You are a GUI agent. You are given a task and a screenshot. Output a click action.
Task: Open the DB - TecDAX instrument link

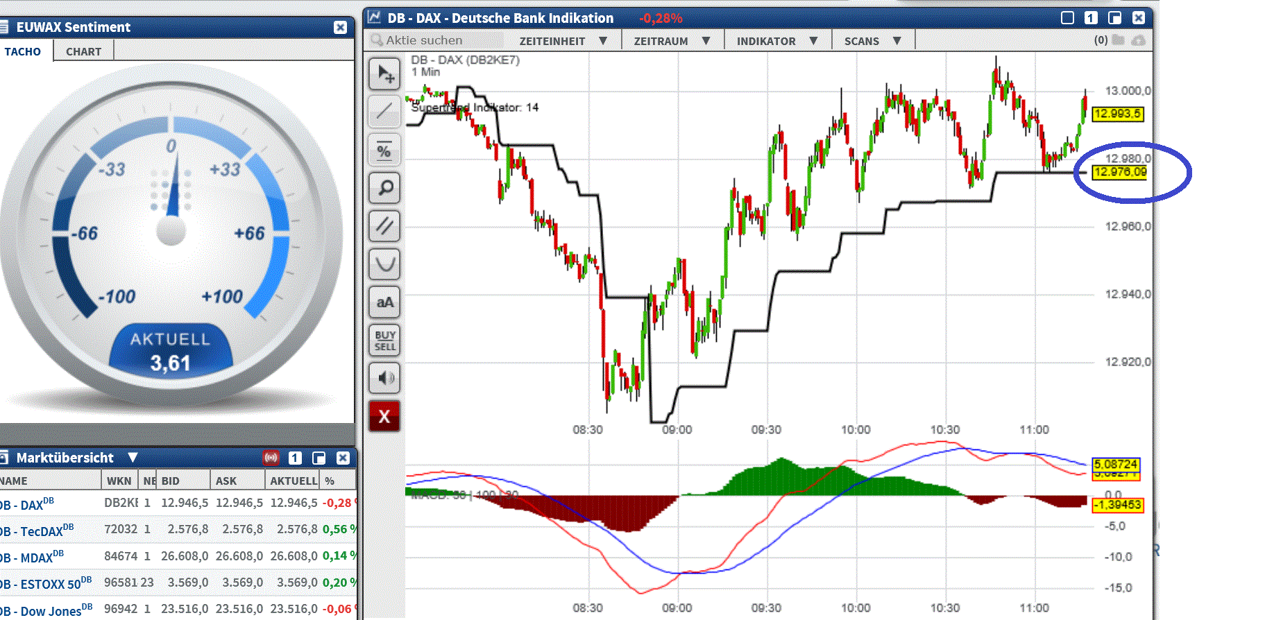point(36,530)
